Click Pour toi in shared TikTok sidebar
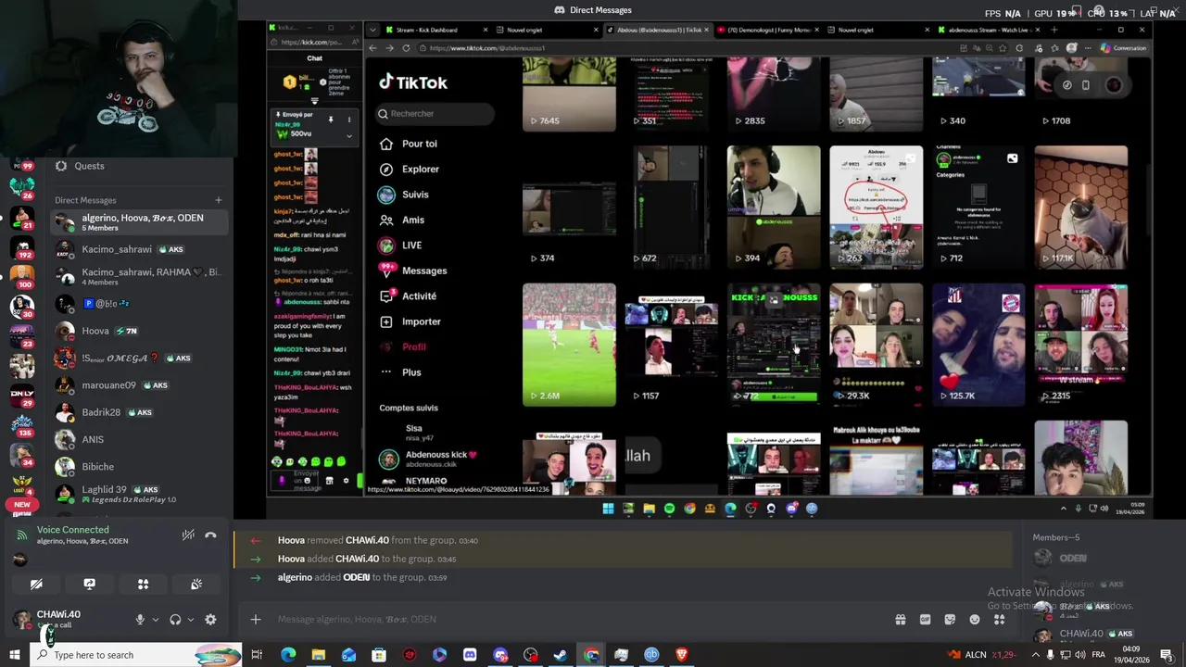 coord(419,144)
